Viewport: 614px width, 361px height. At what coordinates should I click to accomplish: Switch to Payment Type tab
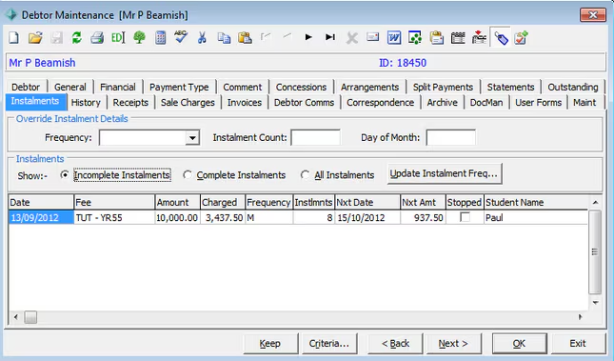click(x=179, y=87)
